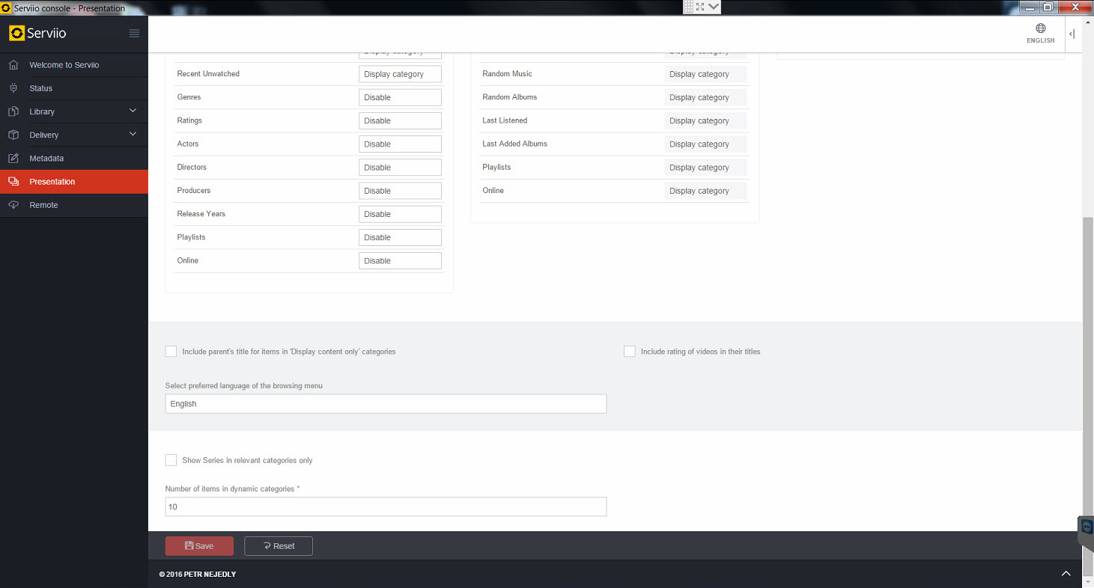Click the home icon for Welcome to Serviio
The width and height of the screenshot is (1094, 588).
click(x=13, y=65)
